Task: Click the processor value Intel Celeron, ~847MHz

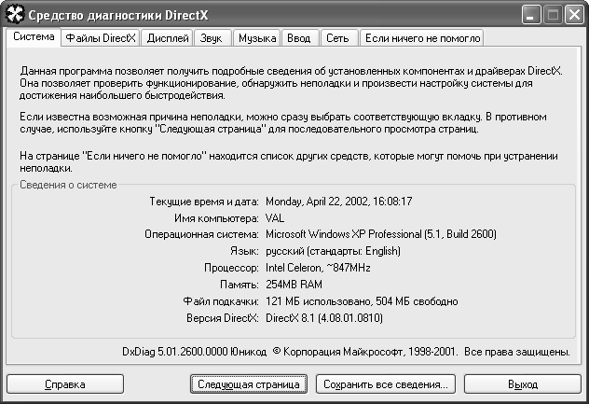Action: click(318, 268)
